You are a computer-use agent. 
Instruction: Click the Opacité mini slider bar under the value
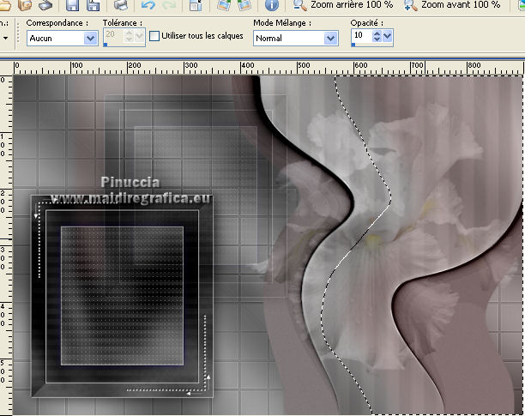(x=372, y=45)
